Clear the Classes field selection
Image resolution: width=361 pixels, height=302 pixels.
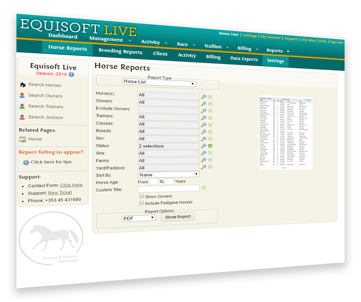pos(210,125)
